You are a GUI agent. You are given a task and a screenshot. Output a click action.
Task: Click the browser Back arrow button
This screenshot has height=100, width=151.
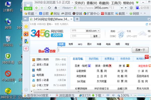coord(36,8)
